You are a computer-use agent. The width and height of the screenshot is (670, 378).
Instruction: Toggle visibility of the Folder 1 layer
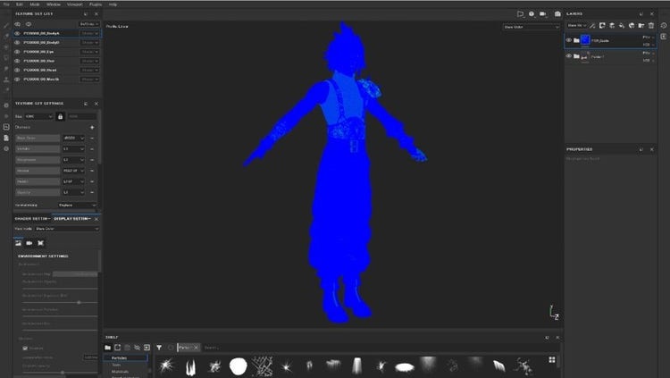569,56
